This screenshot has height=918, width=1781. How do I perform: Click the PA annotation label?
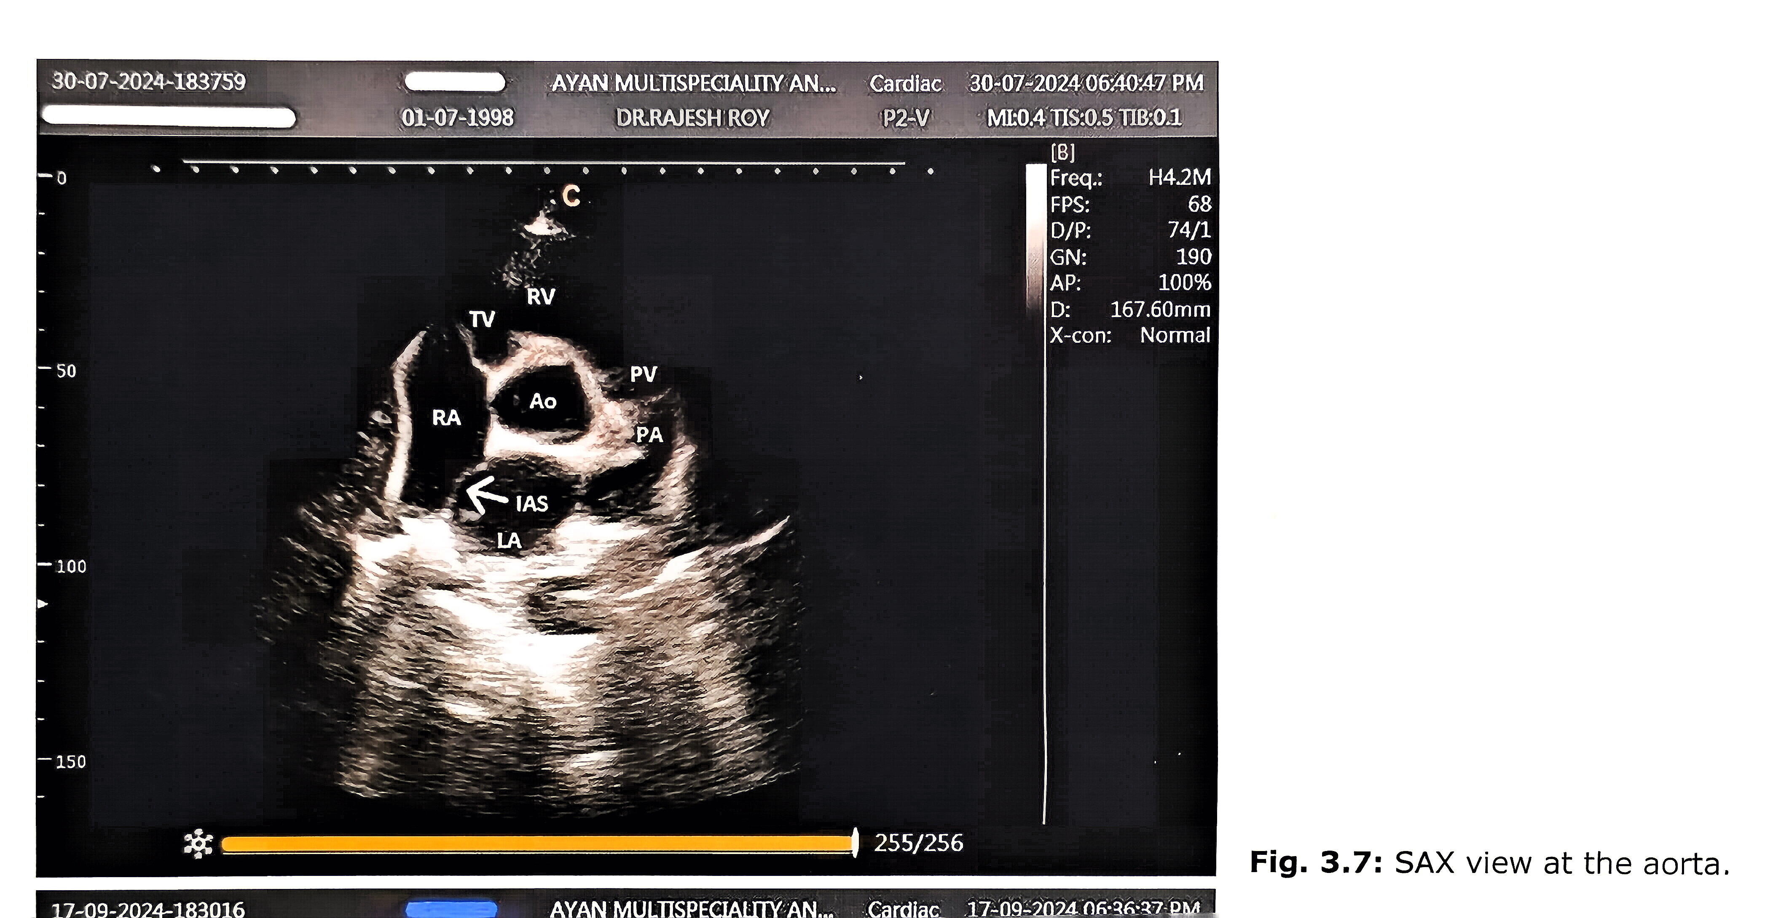point(649,435)
